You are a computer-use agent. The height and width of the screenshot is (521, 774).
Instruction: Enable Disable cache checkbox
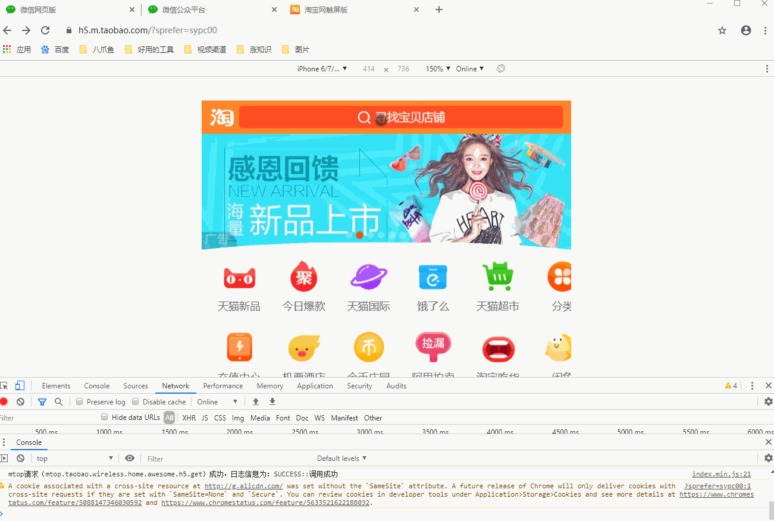[x=136, y=401]
